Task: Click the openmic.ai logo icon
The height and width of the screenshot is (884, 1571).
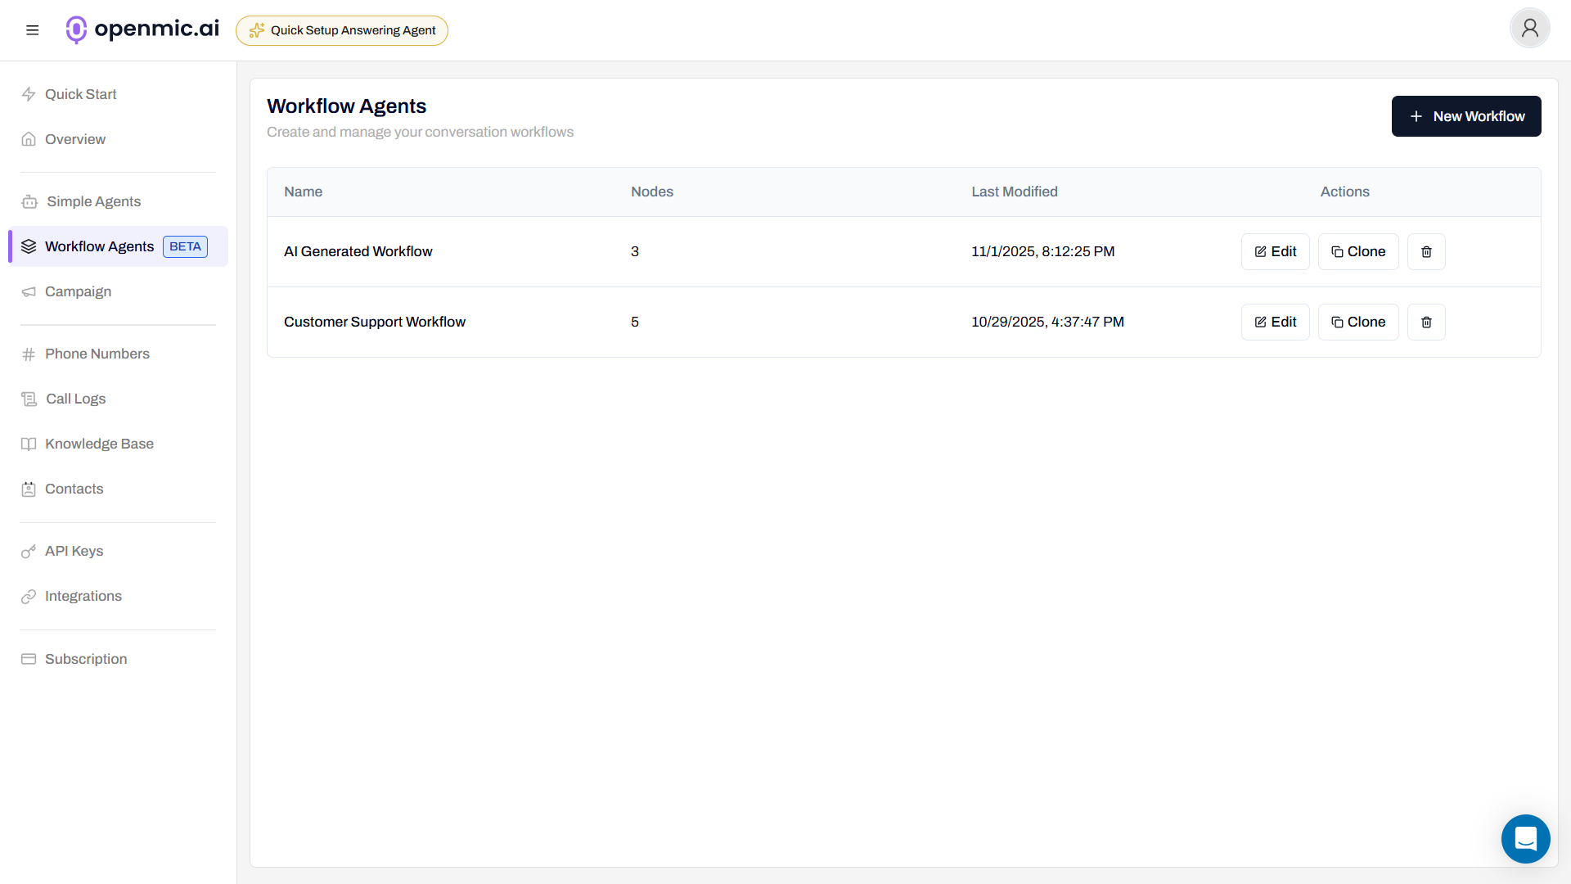Action: [76, 29]
